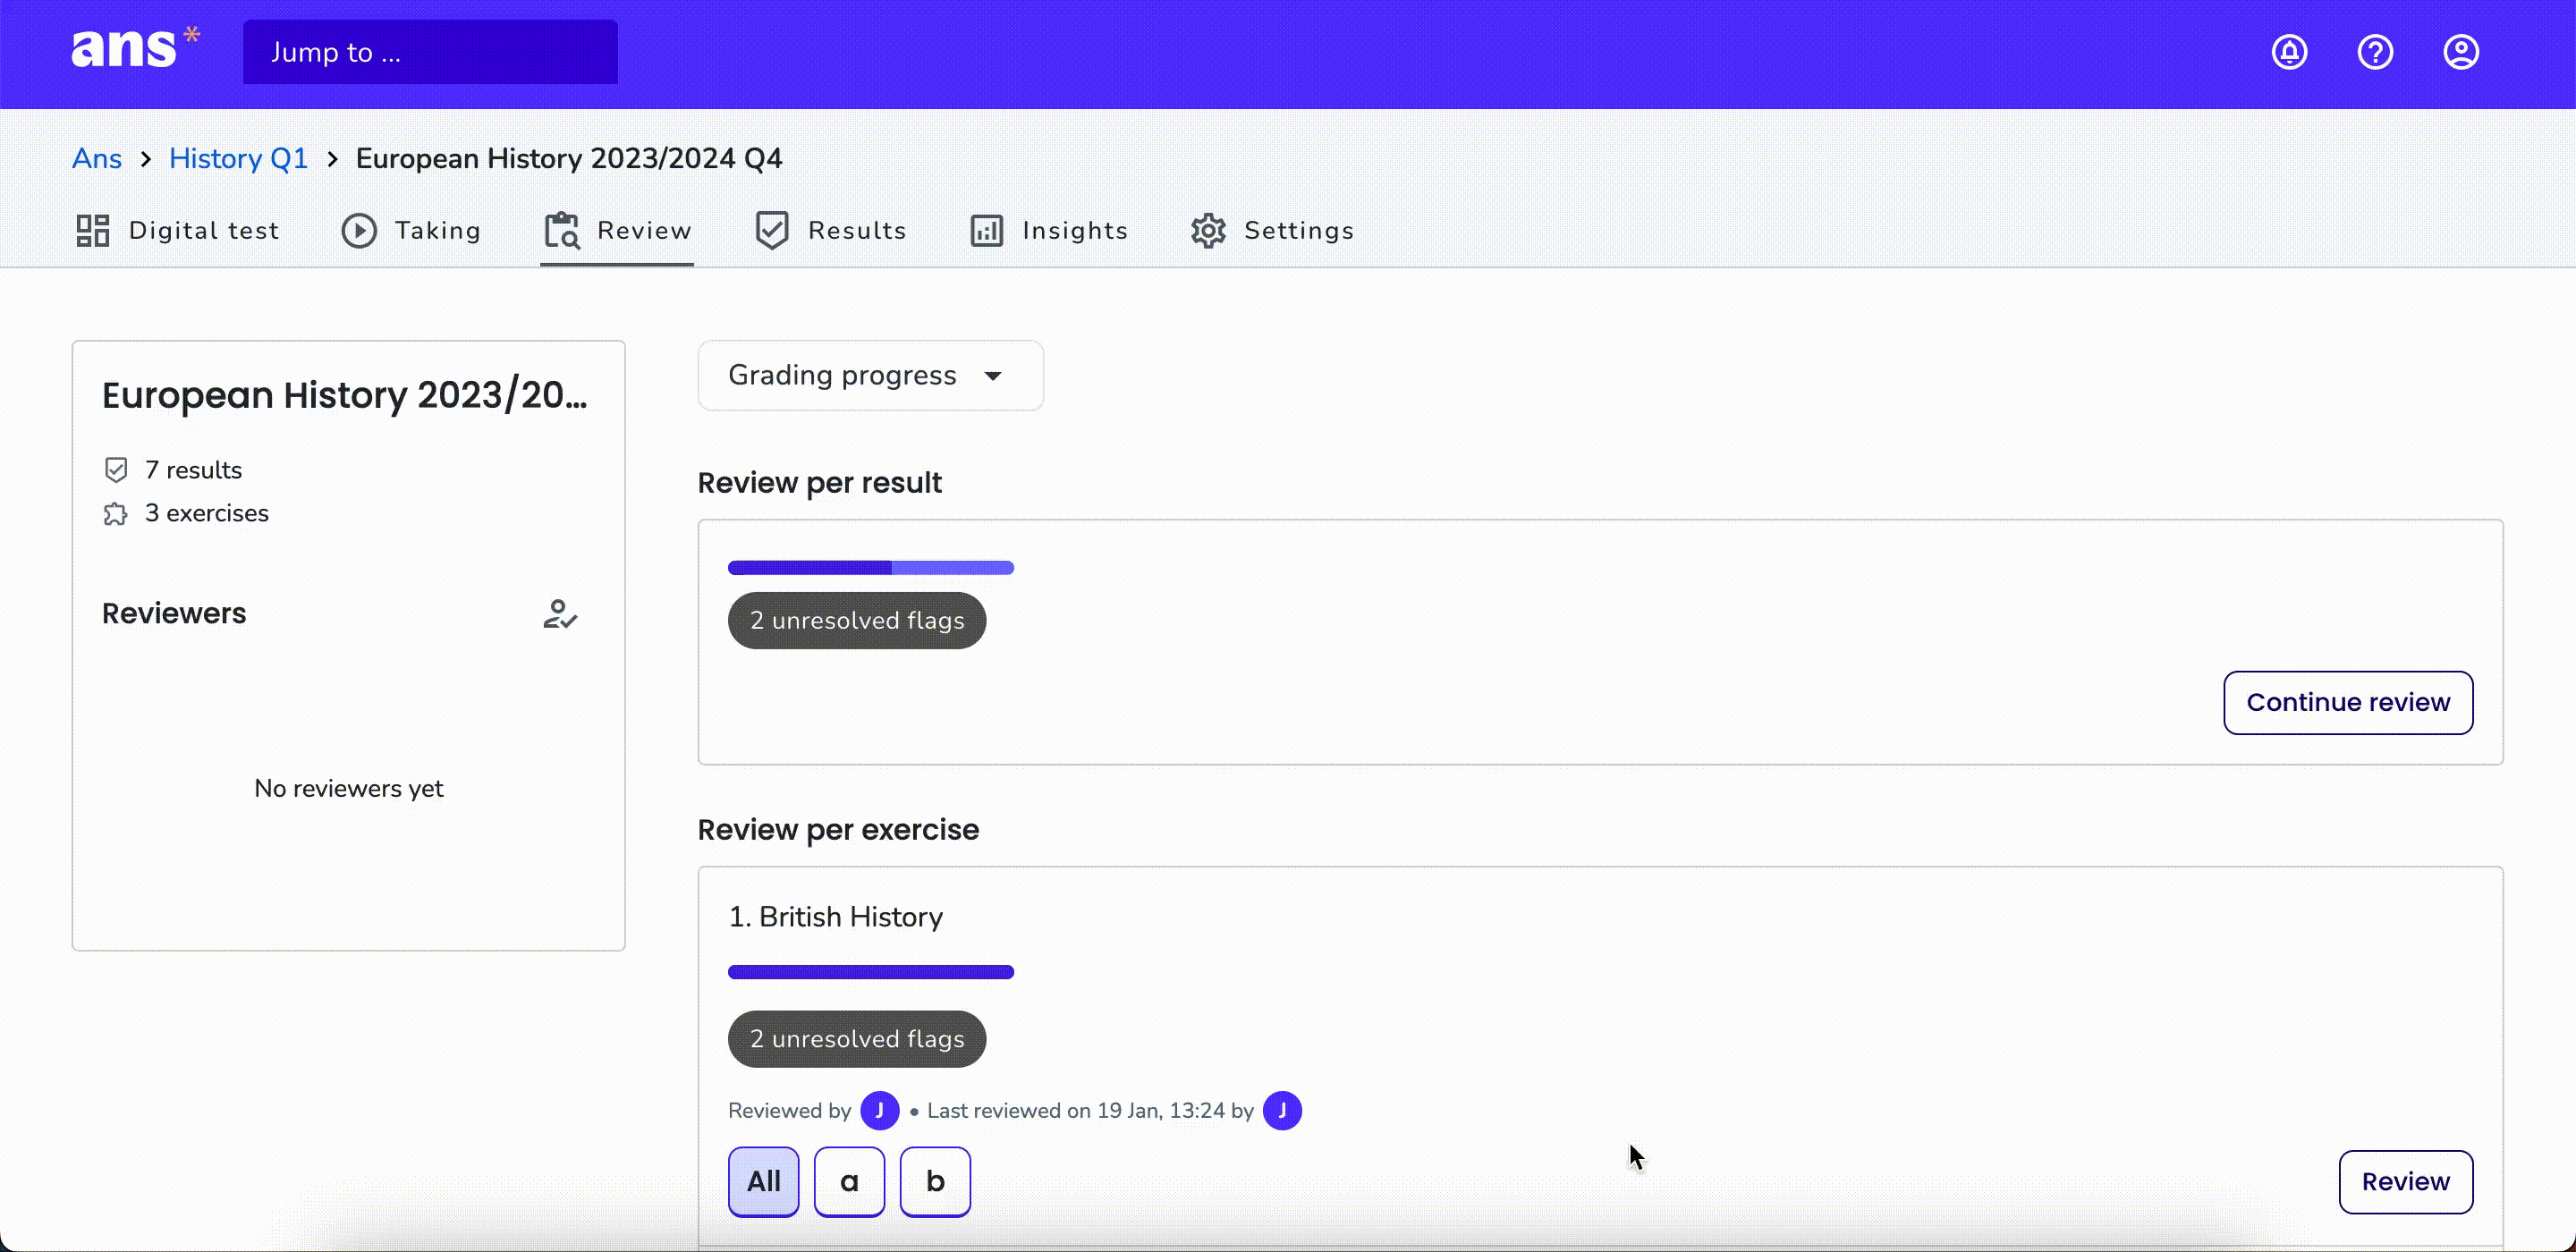Click the 3 exercises puzzle icon
Image resolution: width=2576 pixels, height=1252 pixels.
click(116, 514)
